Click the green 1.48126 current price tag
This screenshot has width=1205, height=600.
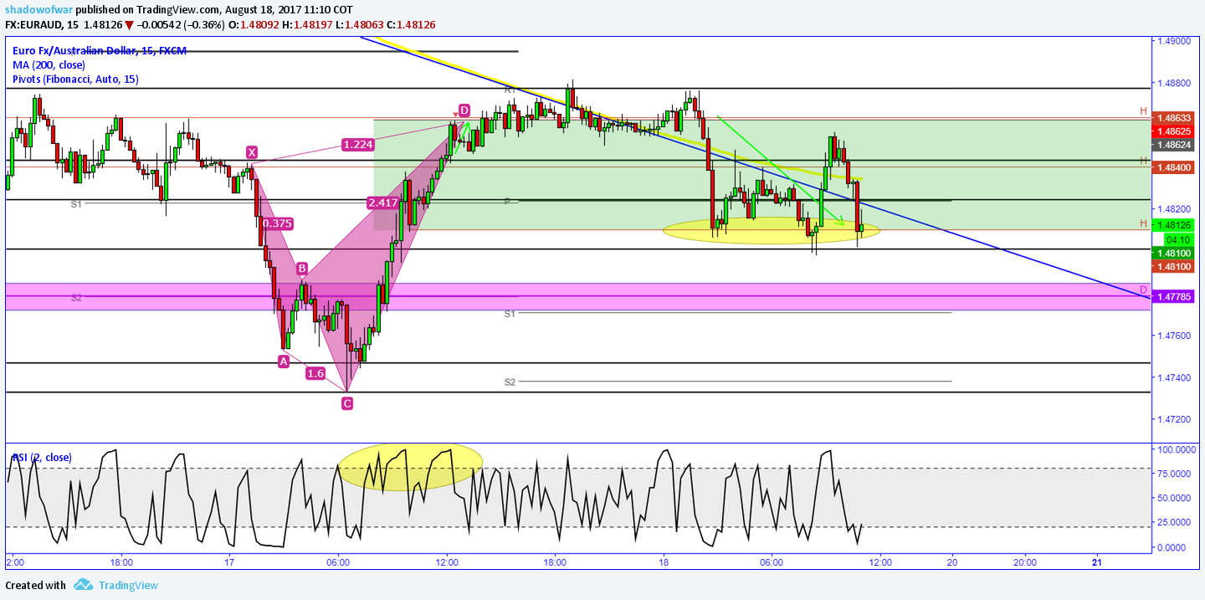click(1175, 225)
